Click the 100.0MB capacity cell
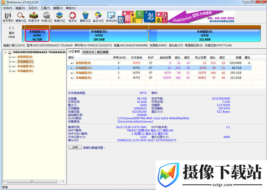Viewport: 267px width, 190px height. 235,63
